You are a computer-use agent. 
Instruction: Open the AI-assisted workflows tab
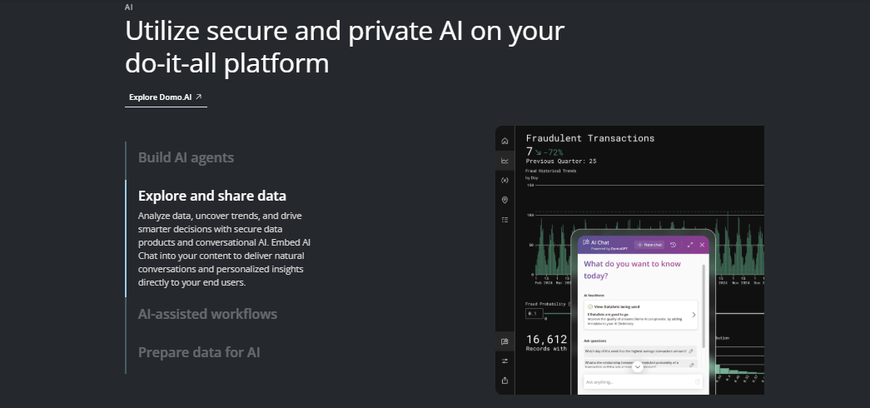coord(207,314)
